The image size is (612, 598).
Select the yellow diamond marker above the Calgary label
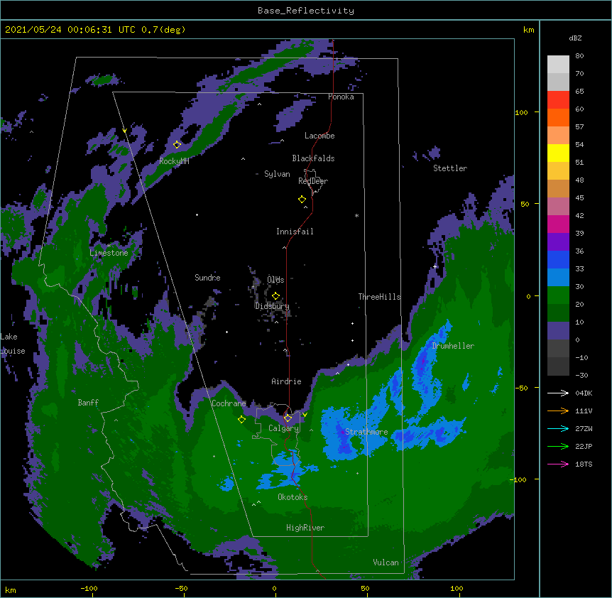click(x=288, y=418)
